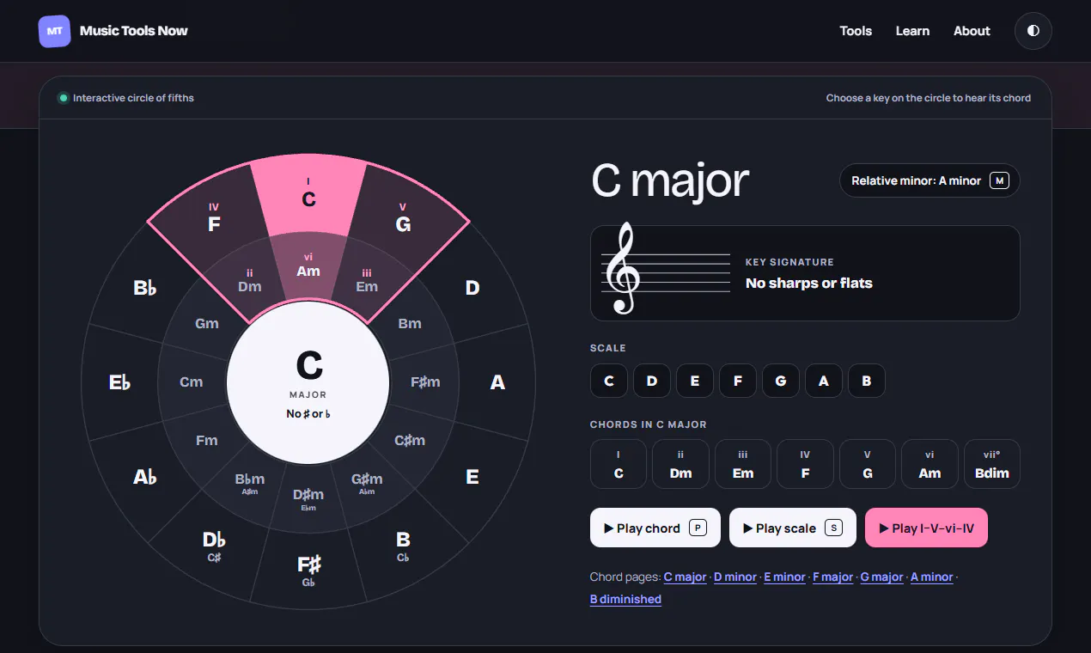Viewport: 1091px width, 653px height.
Task: Play the vii° chord Bdim card
Action: pos(992,464)
